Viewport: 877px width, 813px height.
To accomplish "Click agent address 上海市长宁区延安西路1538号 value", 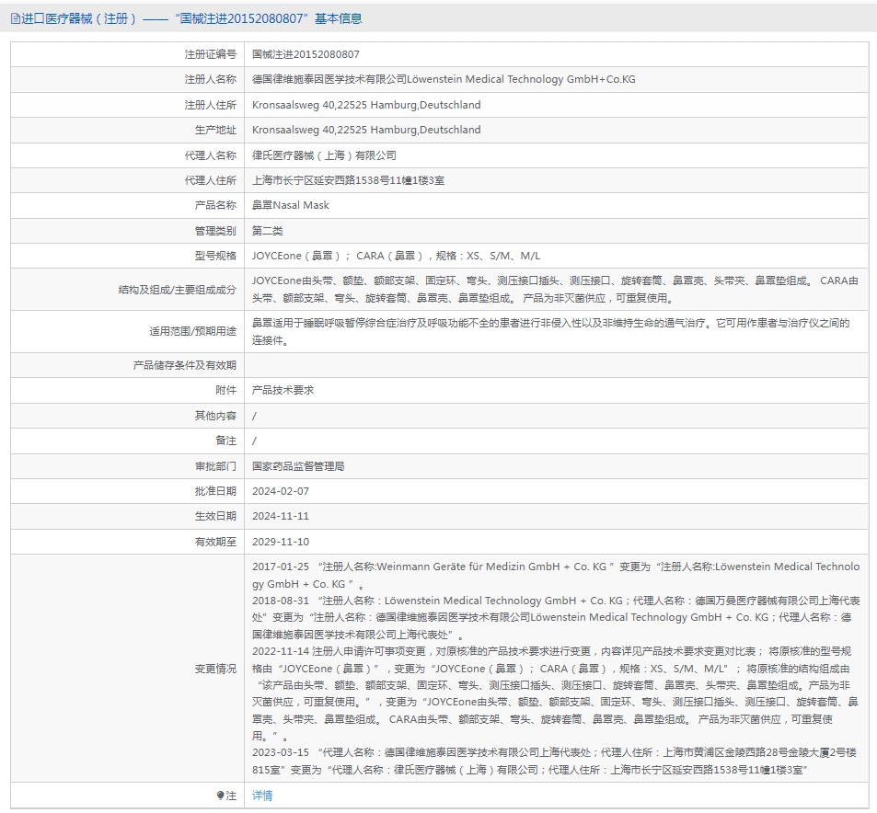I will 349,180.
